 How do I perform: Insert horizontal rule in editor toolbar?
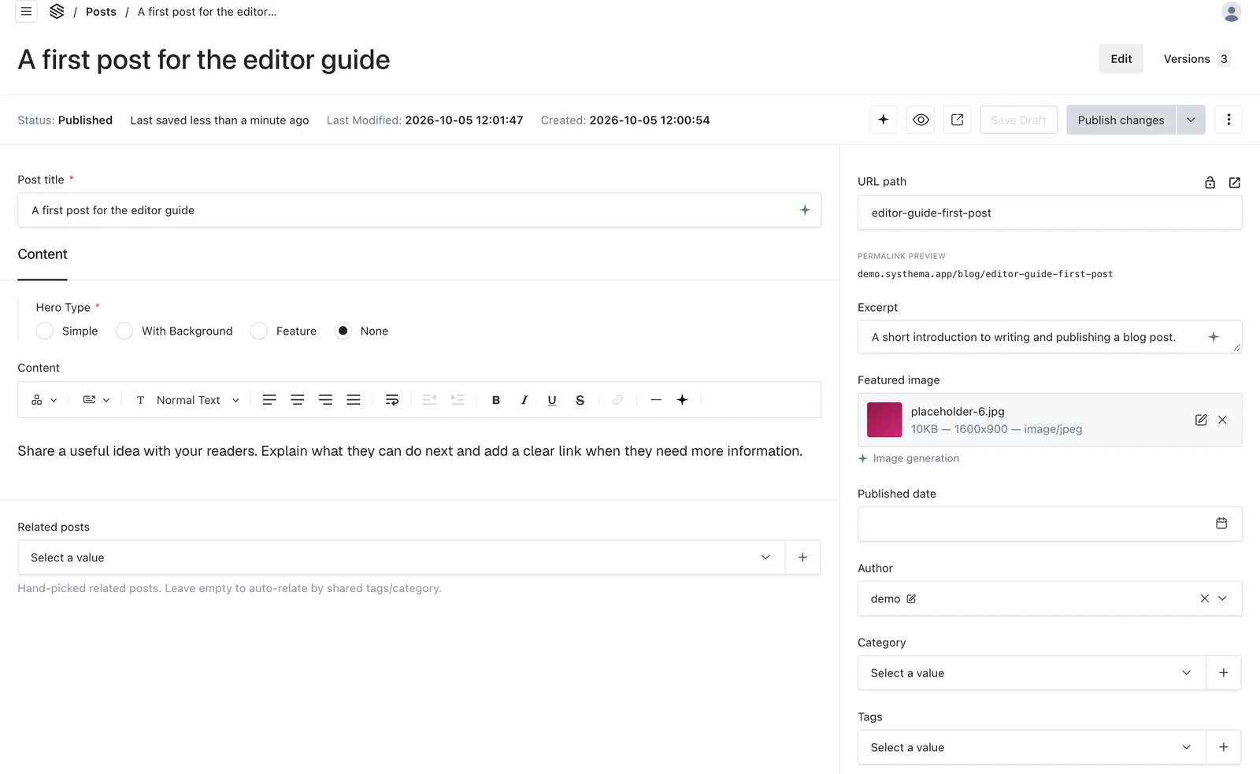pyautogui.click(x=656, y=400)
